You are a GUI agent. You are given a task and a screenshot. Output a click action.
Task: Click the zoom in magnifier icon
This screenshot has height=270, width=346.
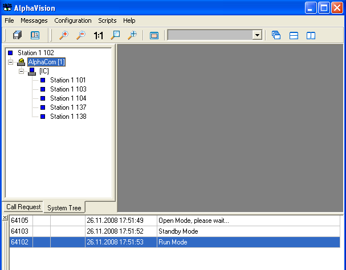[x=63, y=35]
